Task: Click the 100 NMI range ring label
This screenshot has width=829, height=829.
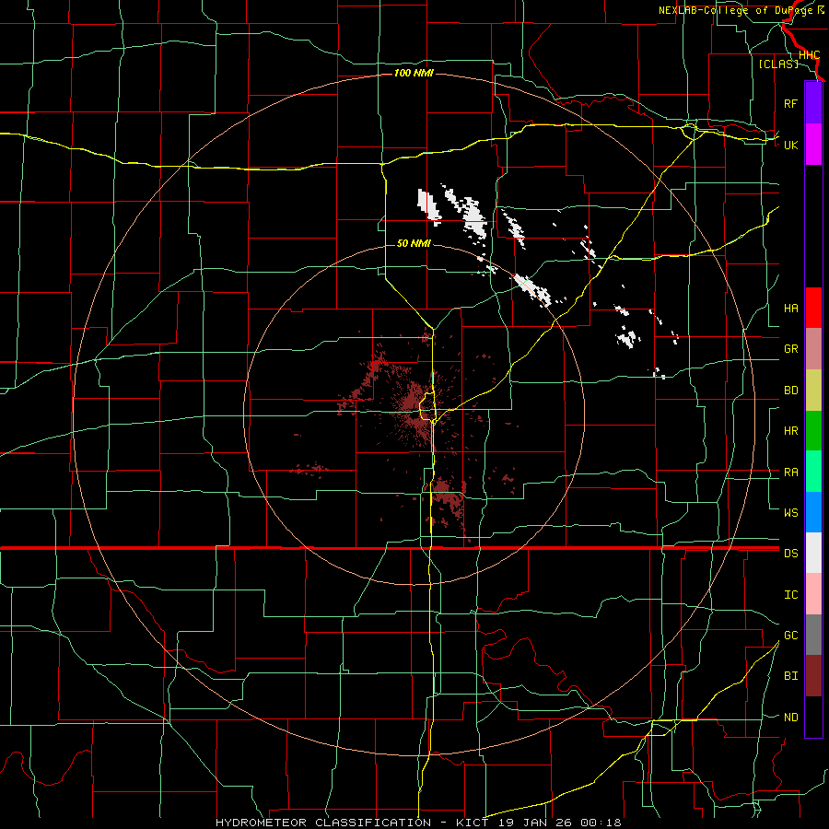Action: click(414, 73)
